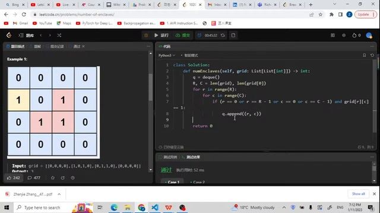The image size is (380, 213).
Task: Switch to the 题目描述 description tab
Action: pos(15,46)
